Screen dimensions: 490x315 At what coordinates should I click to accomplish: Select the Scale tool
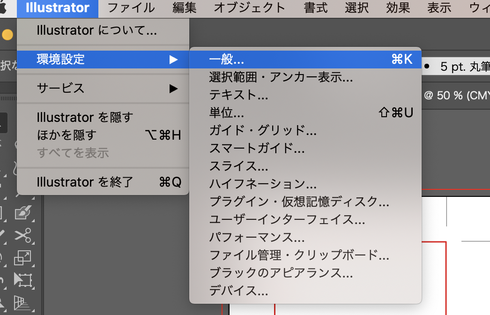[x=23, y=258]
